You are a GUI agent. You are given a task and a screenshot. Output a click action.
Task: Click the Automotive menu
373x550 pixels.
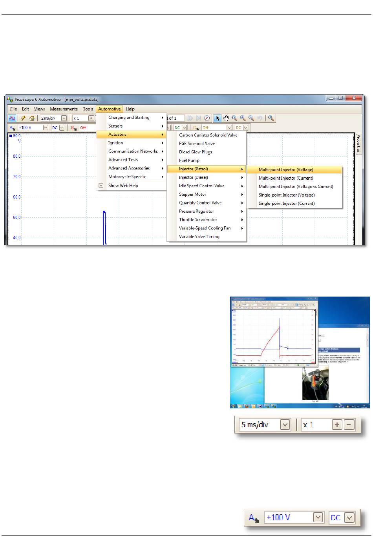(x=110, y=109)
